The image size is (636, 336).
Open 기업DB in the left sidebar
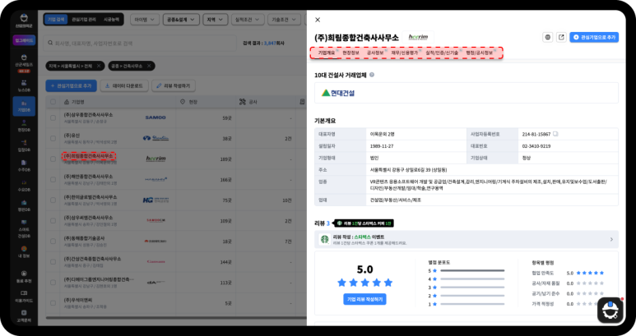(x=24, y=106)
